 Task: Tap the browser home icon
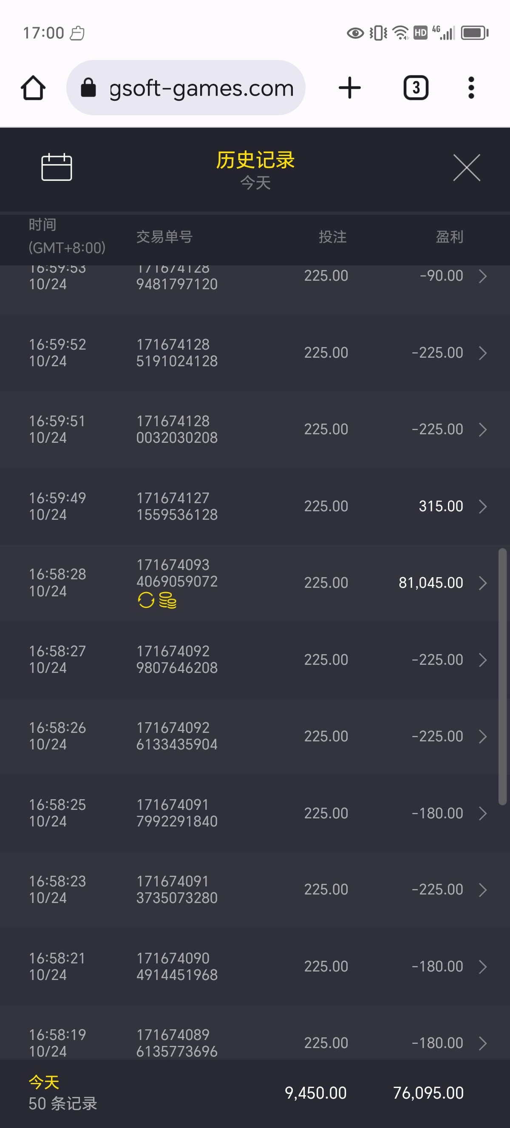pos(33,88)
